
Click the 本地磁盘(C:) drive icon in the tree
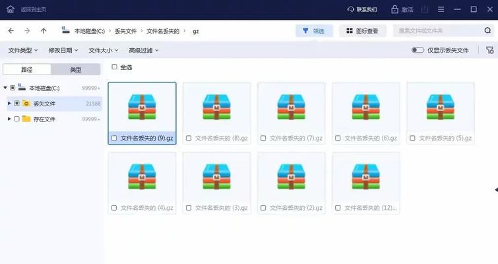[22, 87]
